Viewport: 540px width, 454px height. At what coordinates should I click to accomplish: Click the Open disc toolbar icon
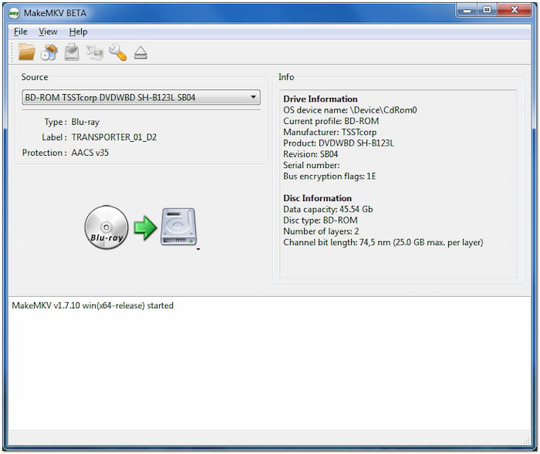click(x=49, y=52)
